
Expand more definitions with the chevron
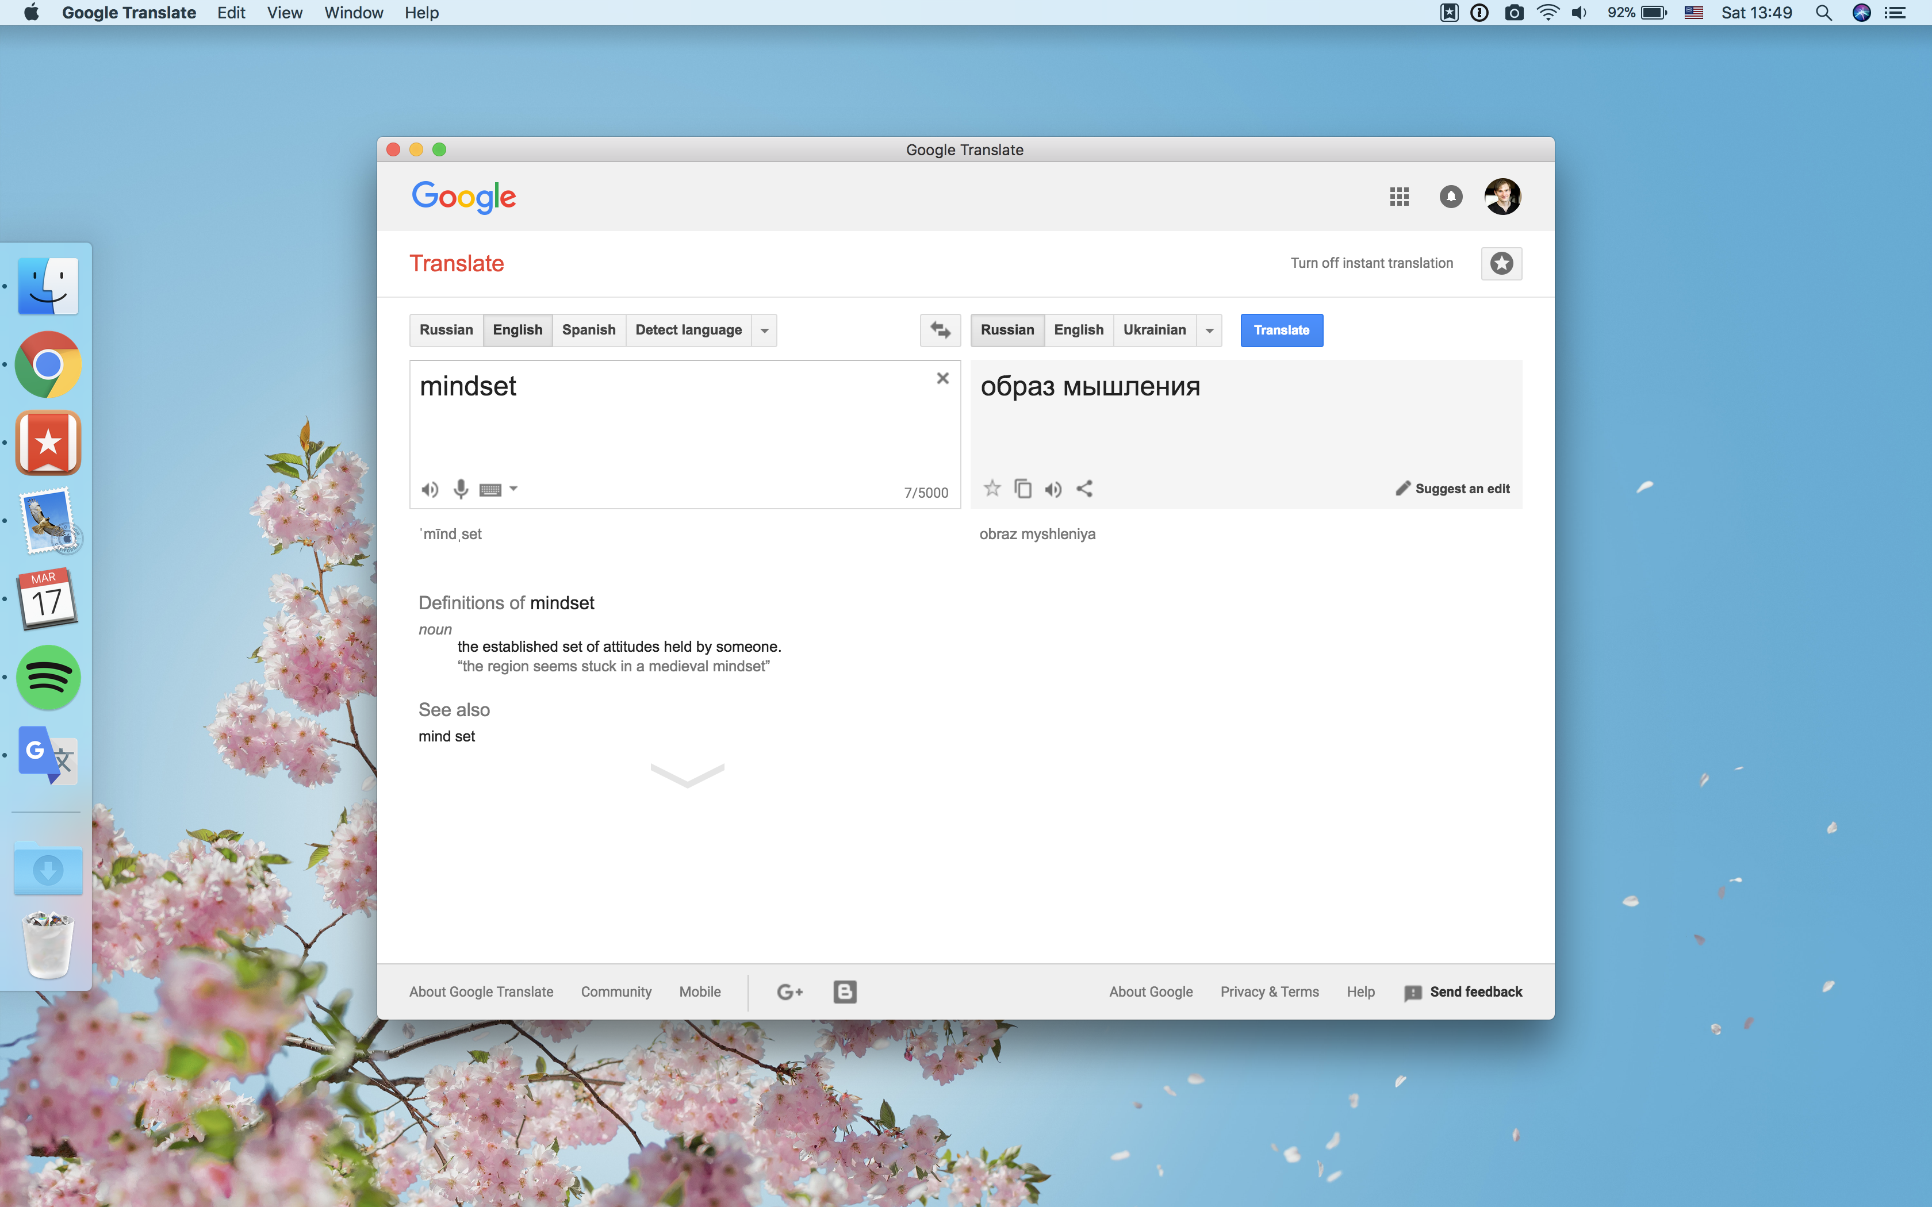[x=686, y=775]
